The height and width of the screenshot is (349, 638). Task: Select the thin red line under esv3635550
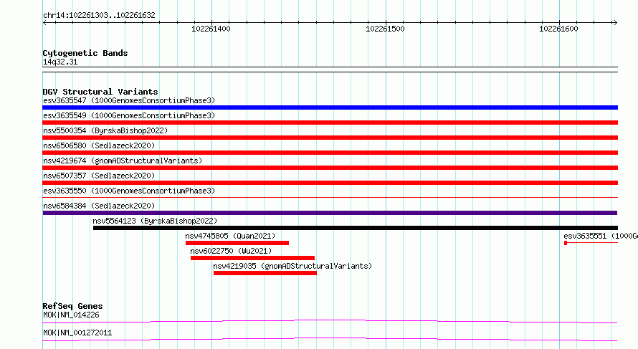tap(330, 198)
